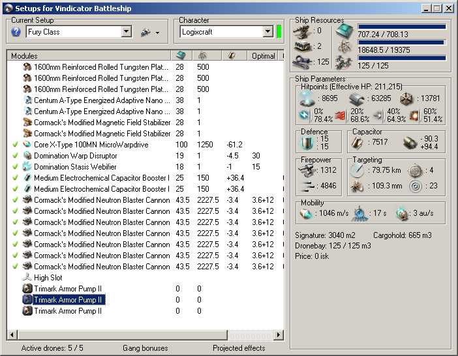Click the capacitor recharge icon showing 90.3
Image resolution: width=458 pixels, height=356 pixels.
click(x=410, y=143)
